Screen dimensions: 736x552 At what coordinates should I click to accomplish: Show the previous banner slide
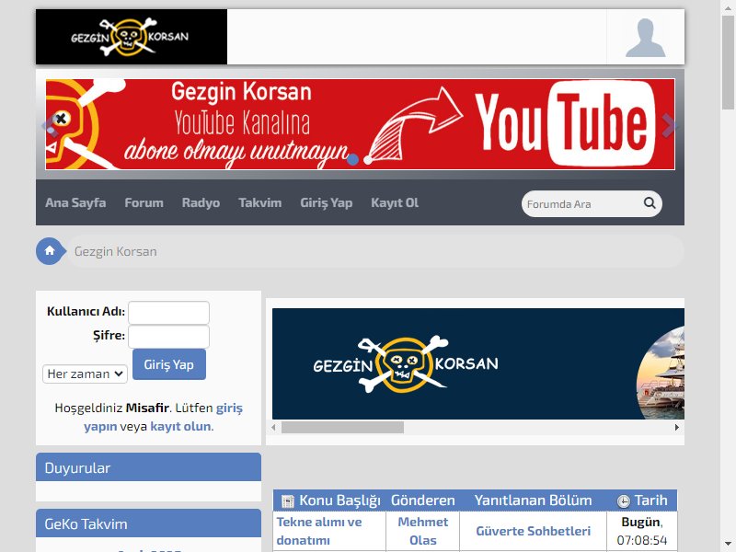[x=50, y=125]
